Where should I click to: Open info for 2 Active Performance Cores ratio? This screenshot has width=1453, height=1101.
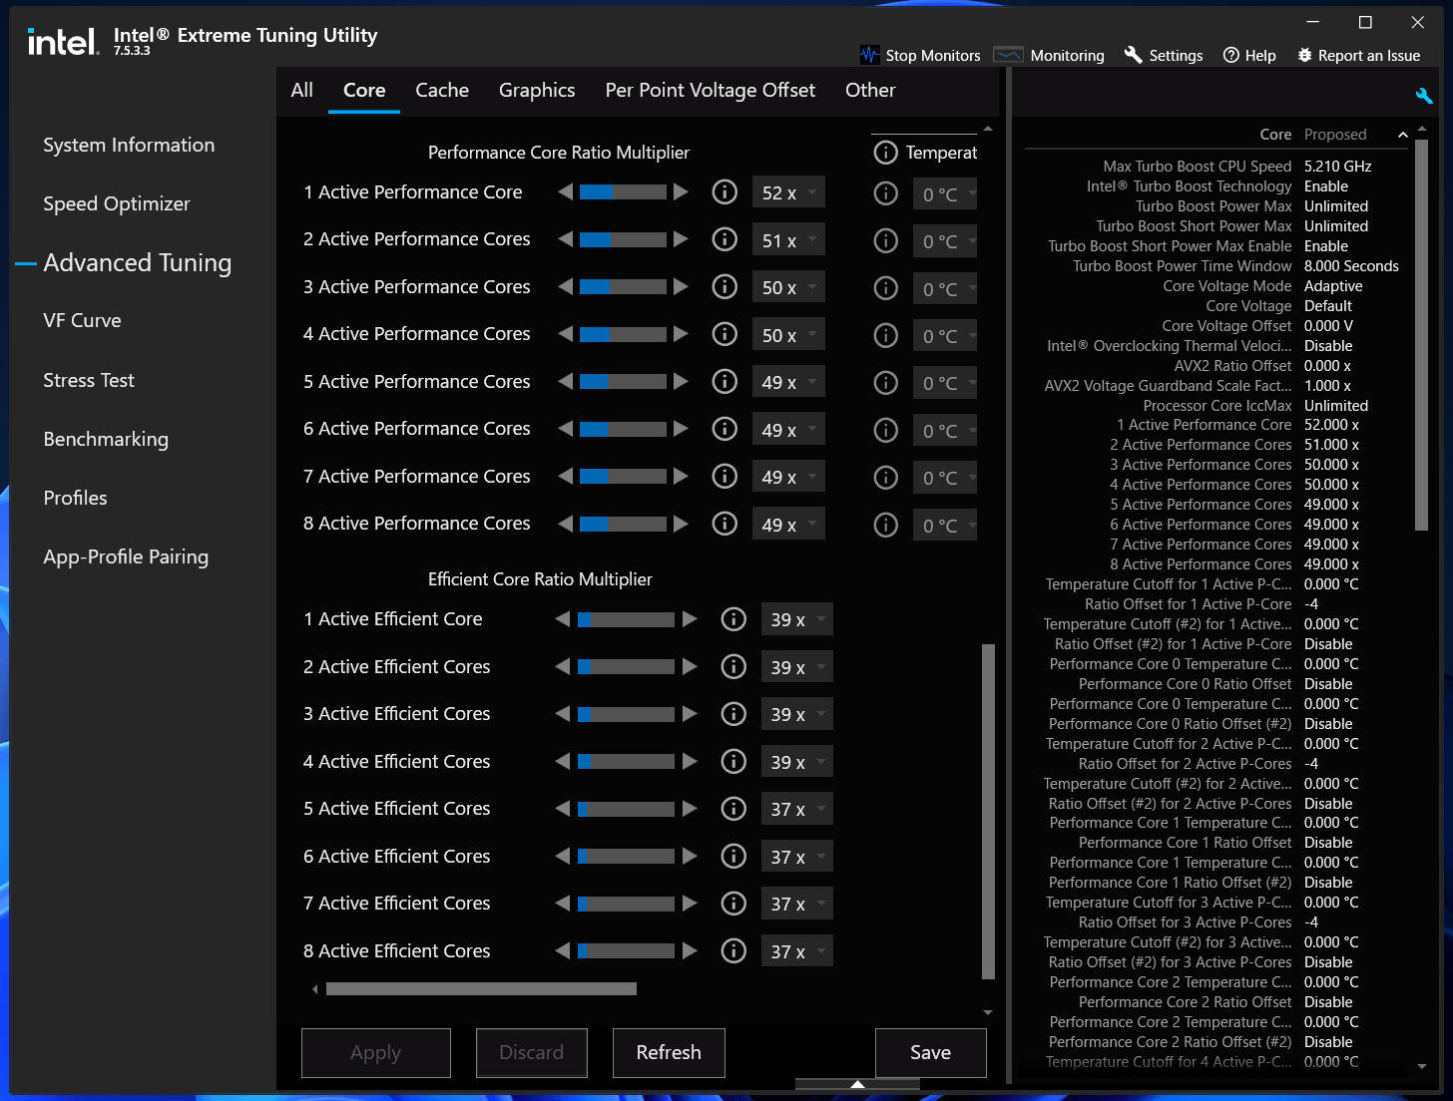click(725, 239)
